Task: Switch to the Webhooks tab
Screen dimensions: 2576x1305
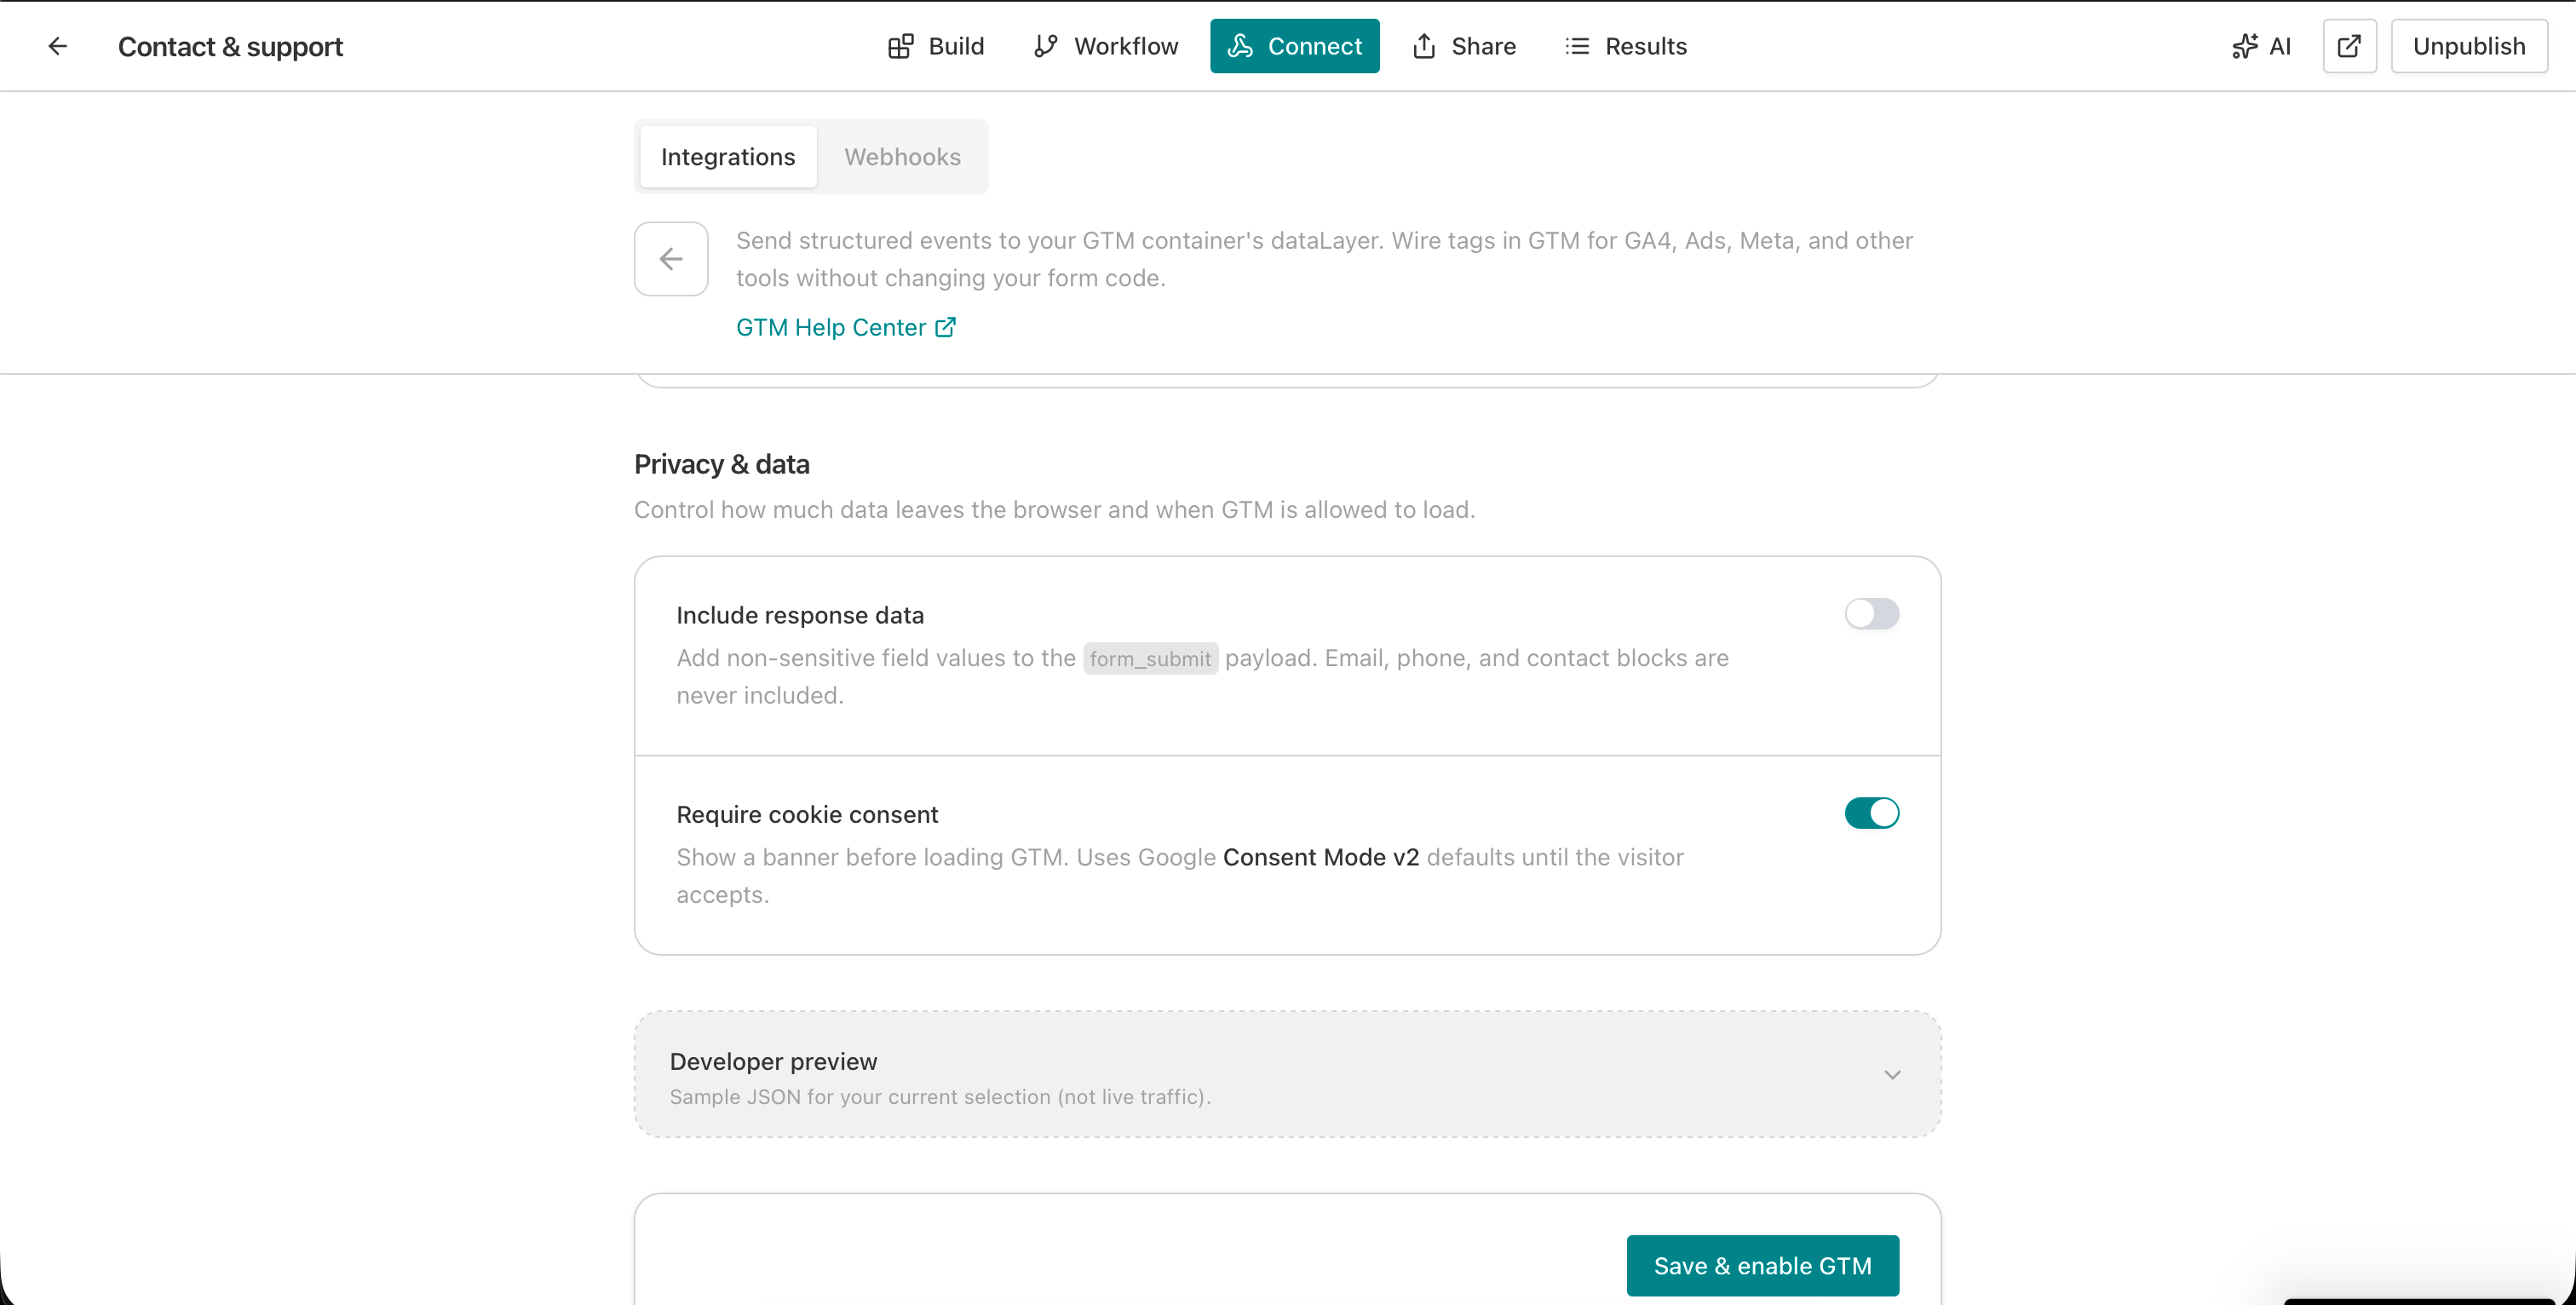Action: 902,156
